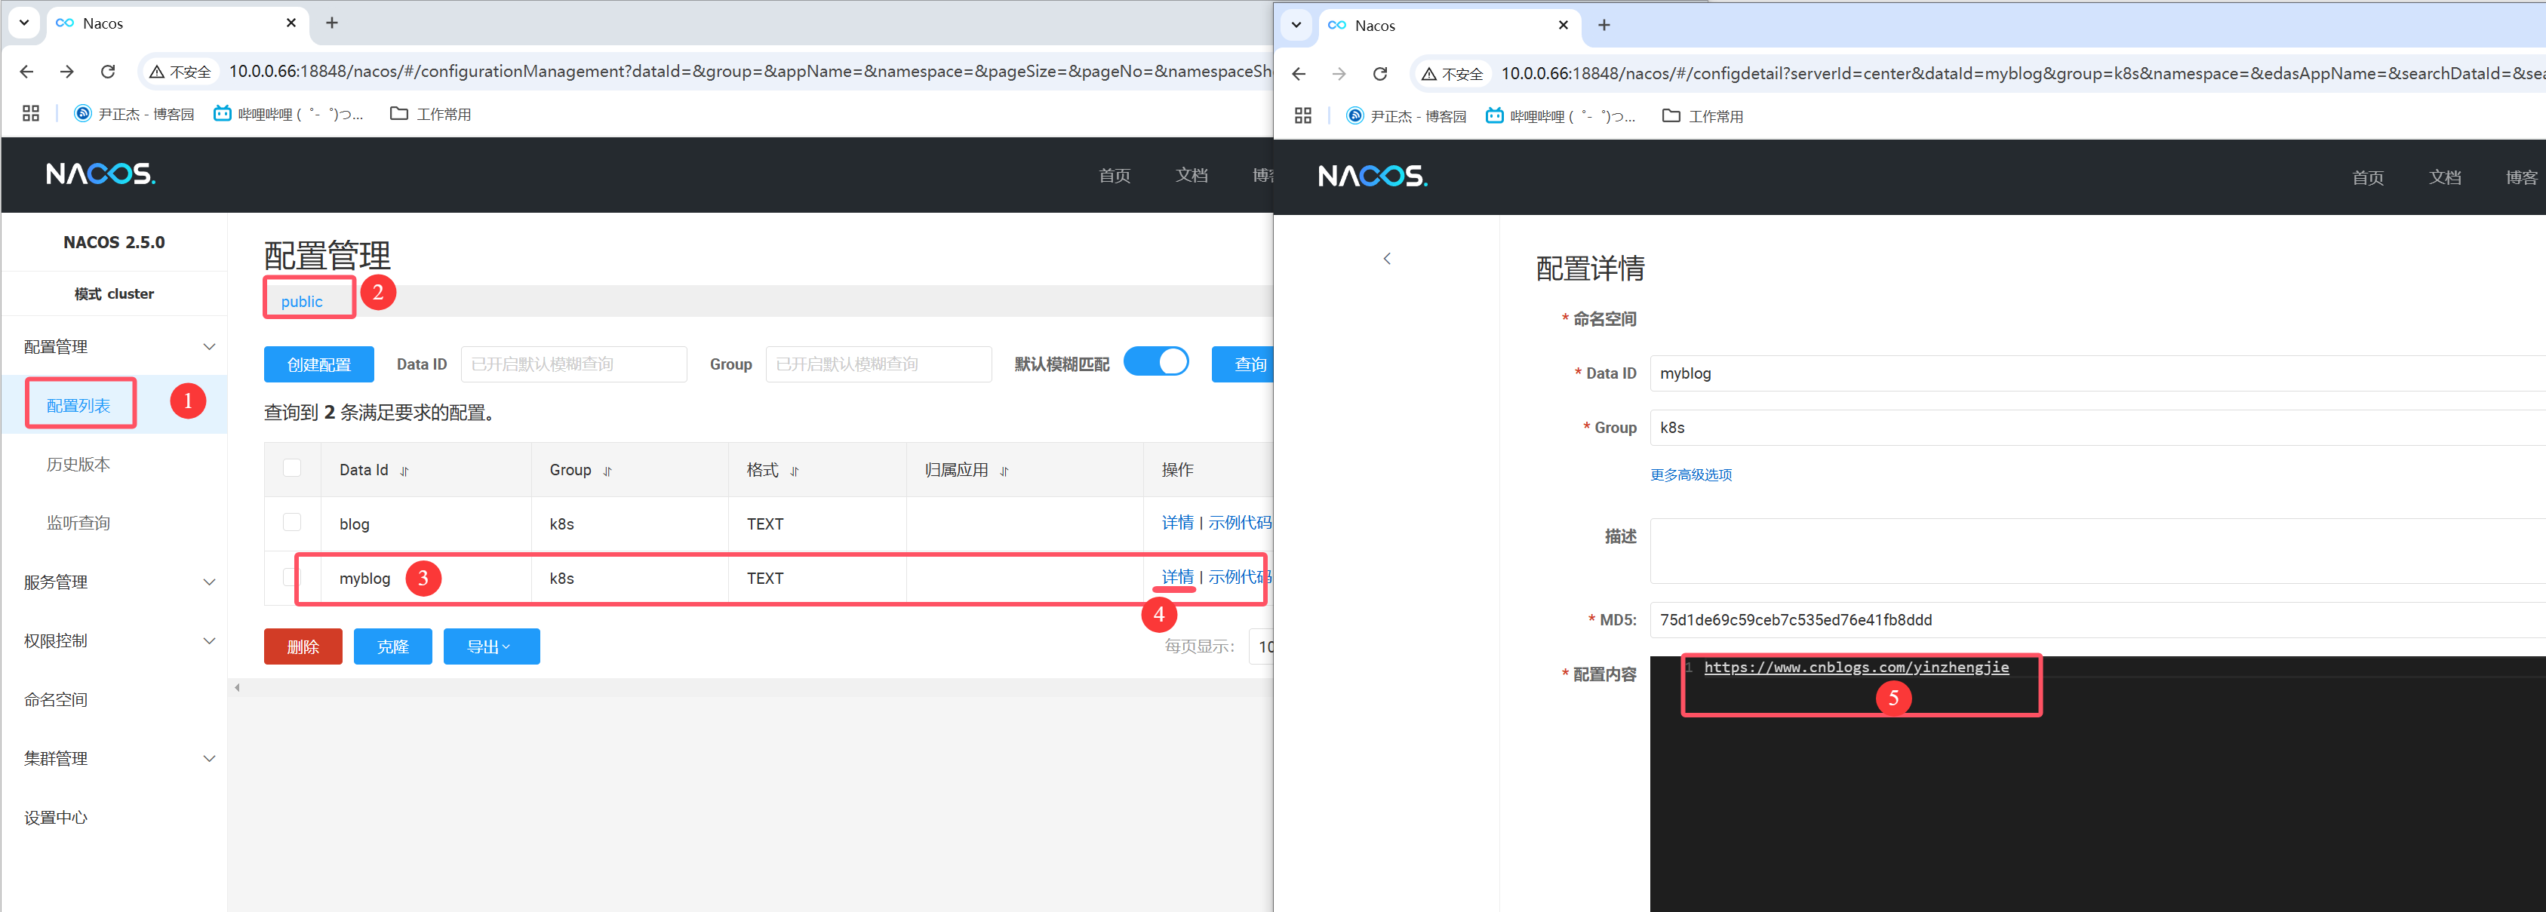Select all configs with header checkbox
2546x912 pixels.
pyautogui.click(x=291, y=468)
